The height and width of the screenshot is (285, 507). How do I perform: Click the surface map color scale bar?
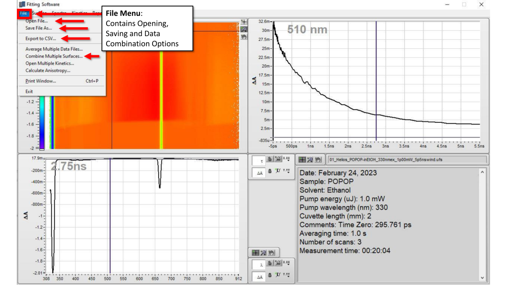[x=42, y=123]
